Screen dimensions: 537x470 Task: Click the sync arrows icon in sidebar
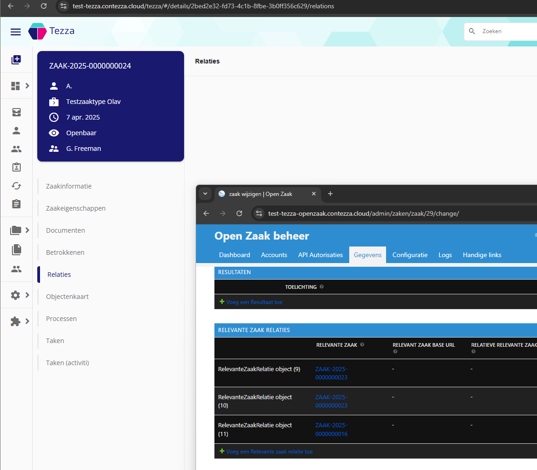tap(16, 186)
